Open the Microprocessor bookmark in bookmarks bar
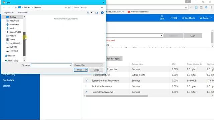 coord(138,12)
